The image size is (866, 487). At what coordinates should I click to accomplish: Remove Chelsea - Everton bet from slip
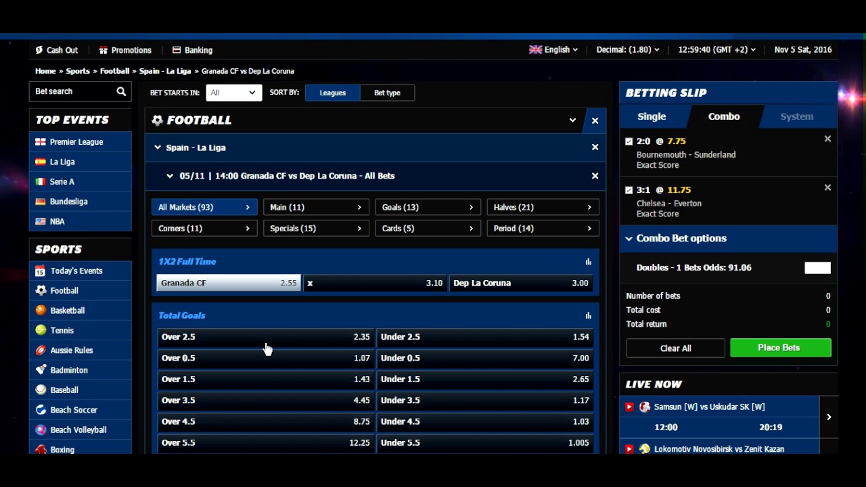[827, 187]
